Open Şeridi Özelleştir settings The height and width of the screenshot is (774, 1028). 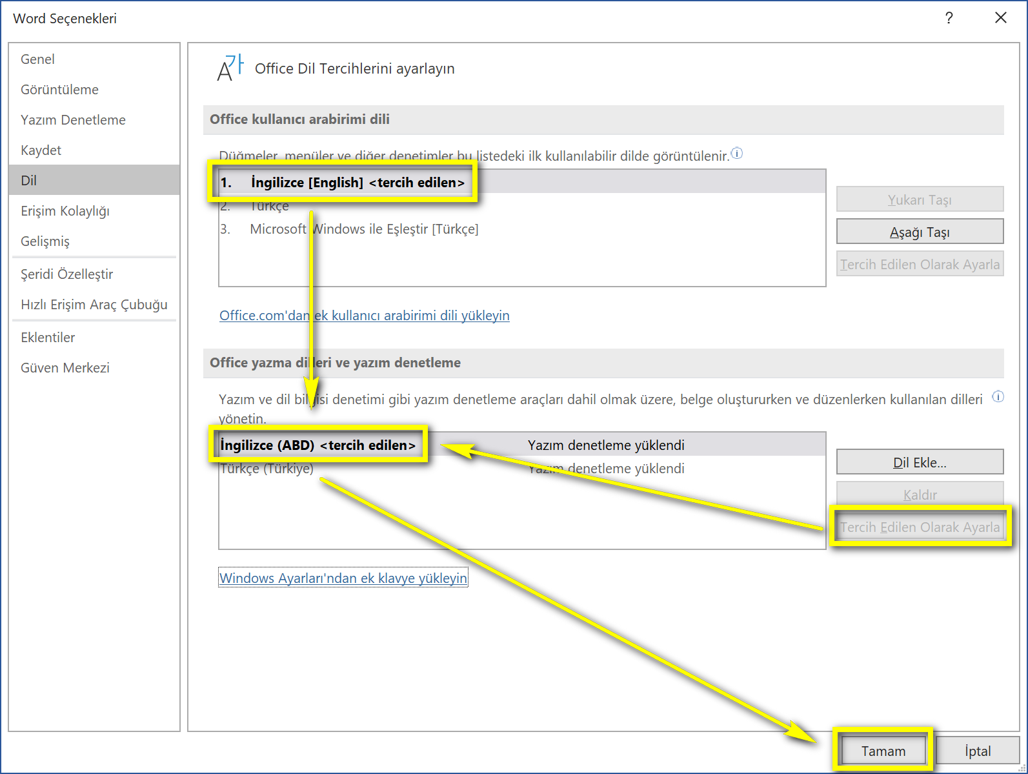(x=94, y=274)
